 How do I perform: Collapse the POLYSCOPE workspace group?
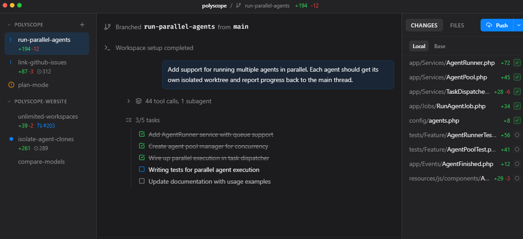coord(9,25)
